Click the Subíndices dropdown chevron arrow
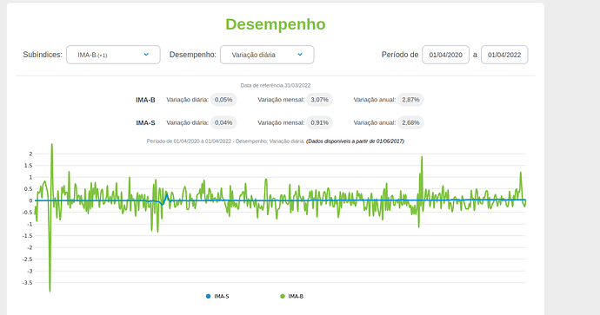600x315 pixels. pos(146,55)
